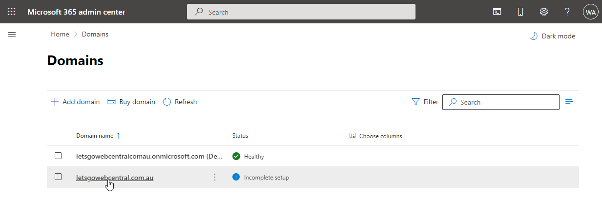The width and height of the screenshot is (602, 198).
Task: Open the WA account avatar menu
Action: click(x=591, y=12)
